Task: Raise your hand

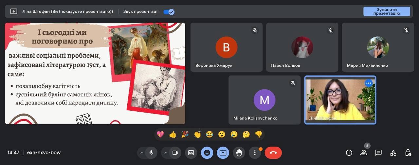Action: pyautogui.click(x=239, y=153)
